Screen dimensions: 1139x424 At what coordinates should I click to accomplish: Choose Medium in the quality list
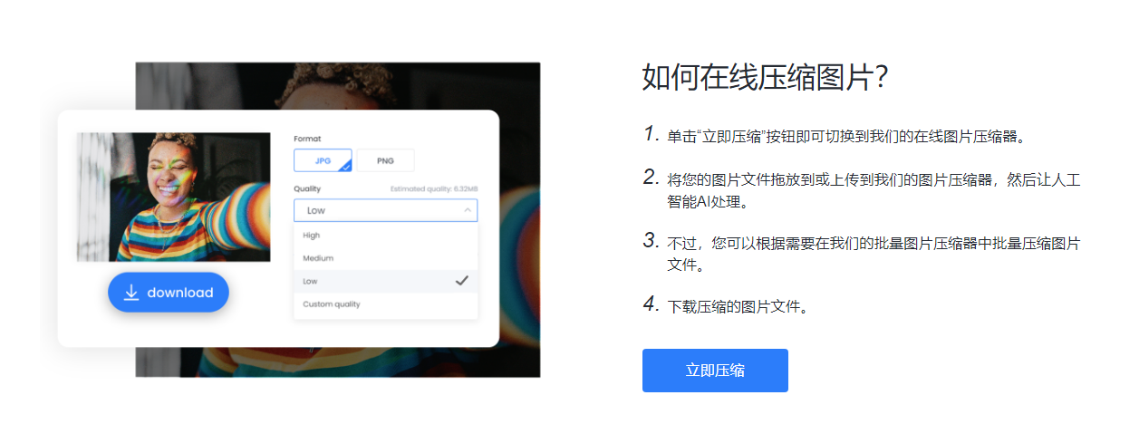click(x=385, y=258)
